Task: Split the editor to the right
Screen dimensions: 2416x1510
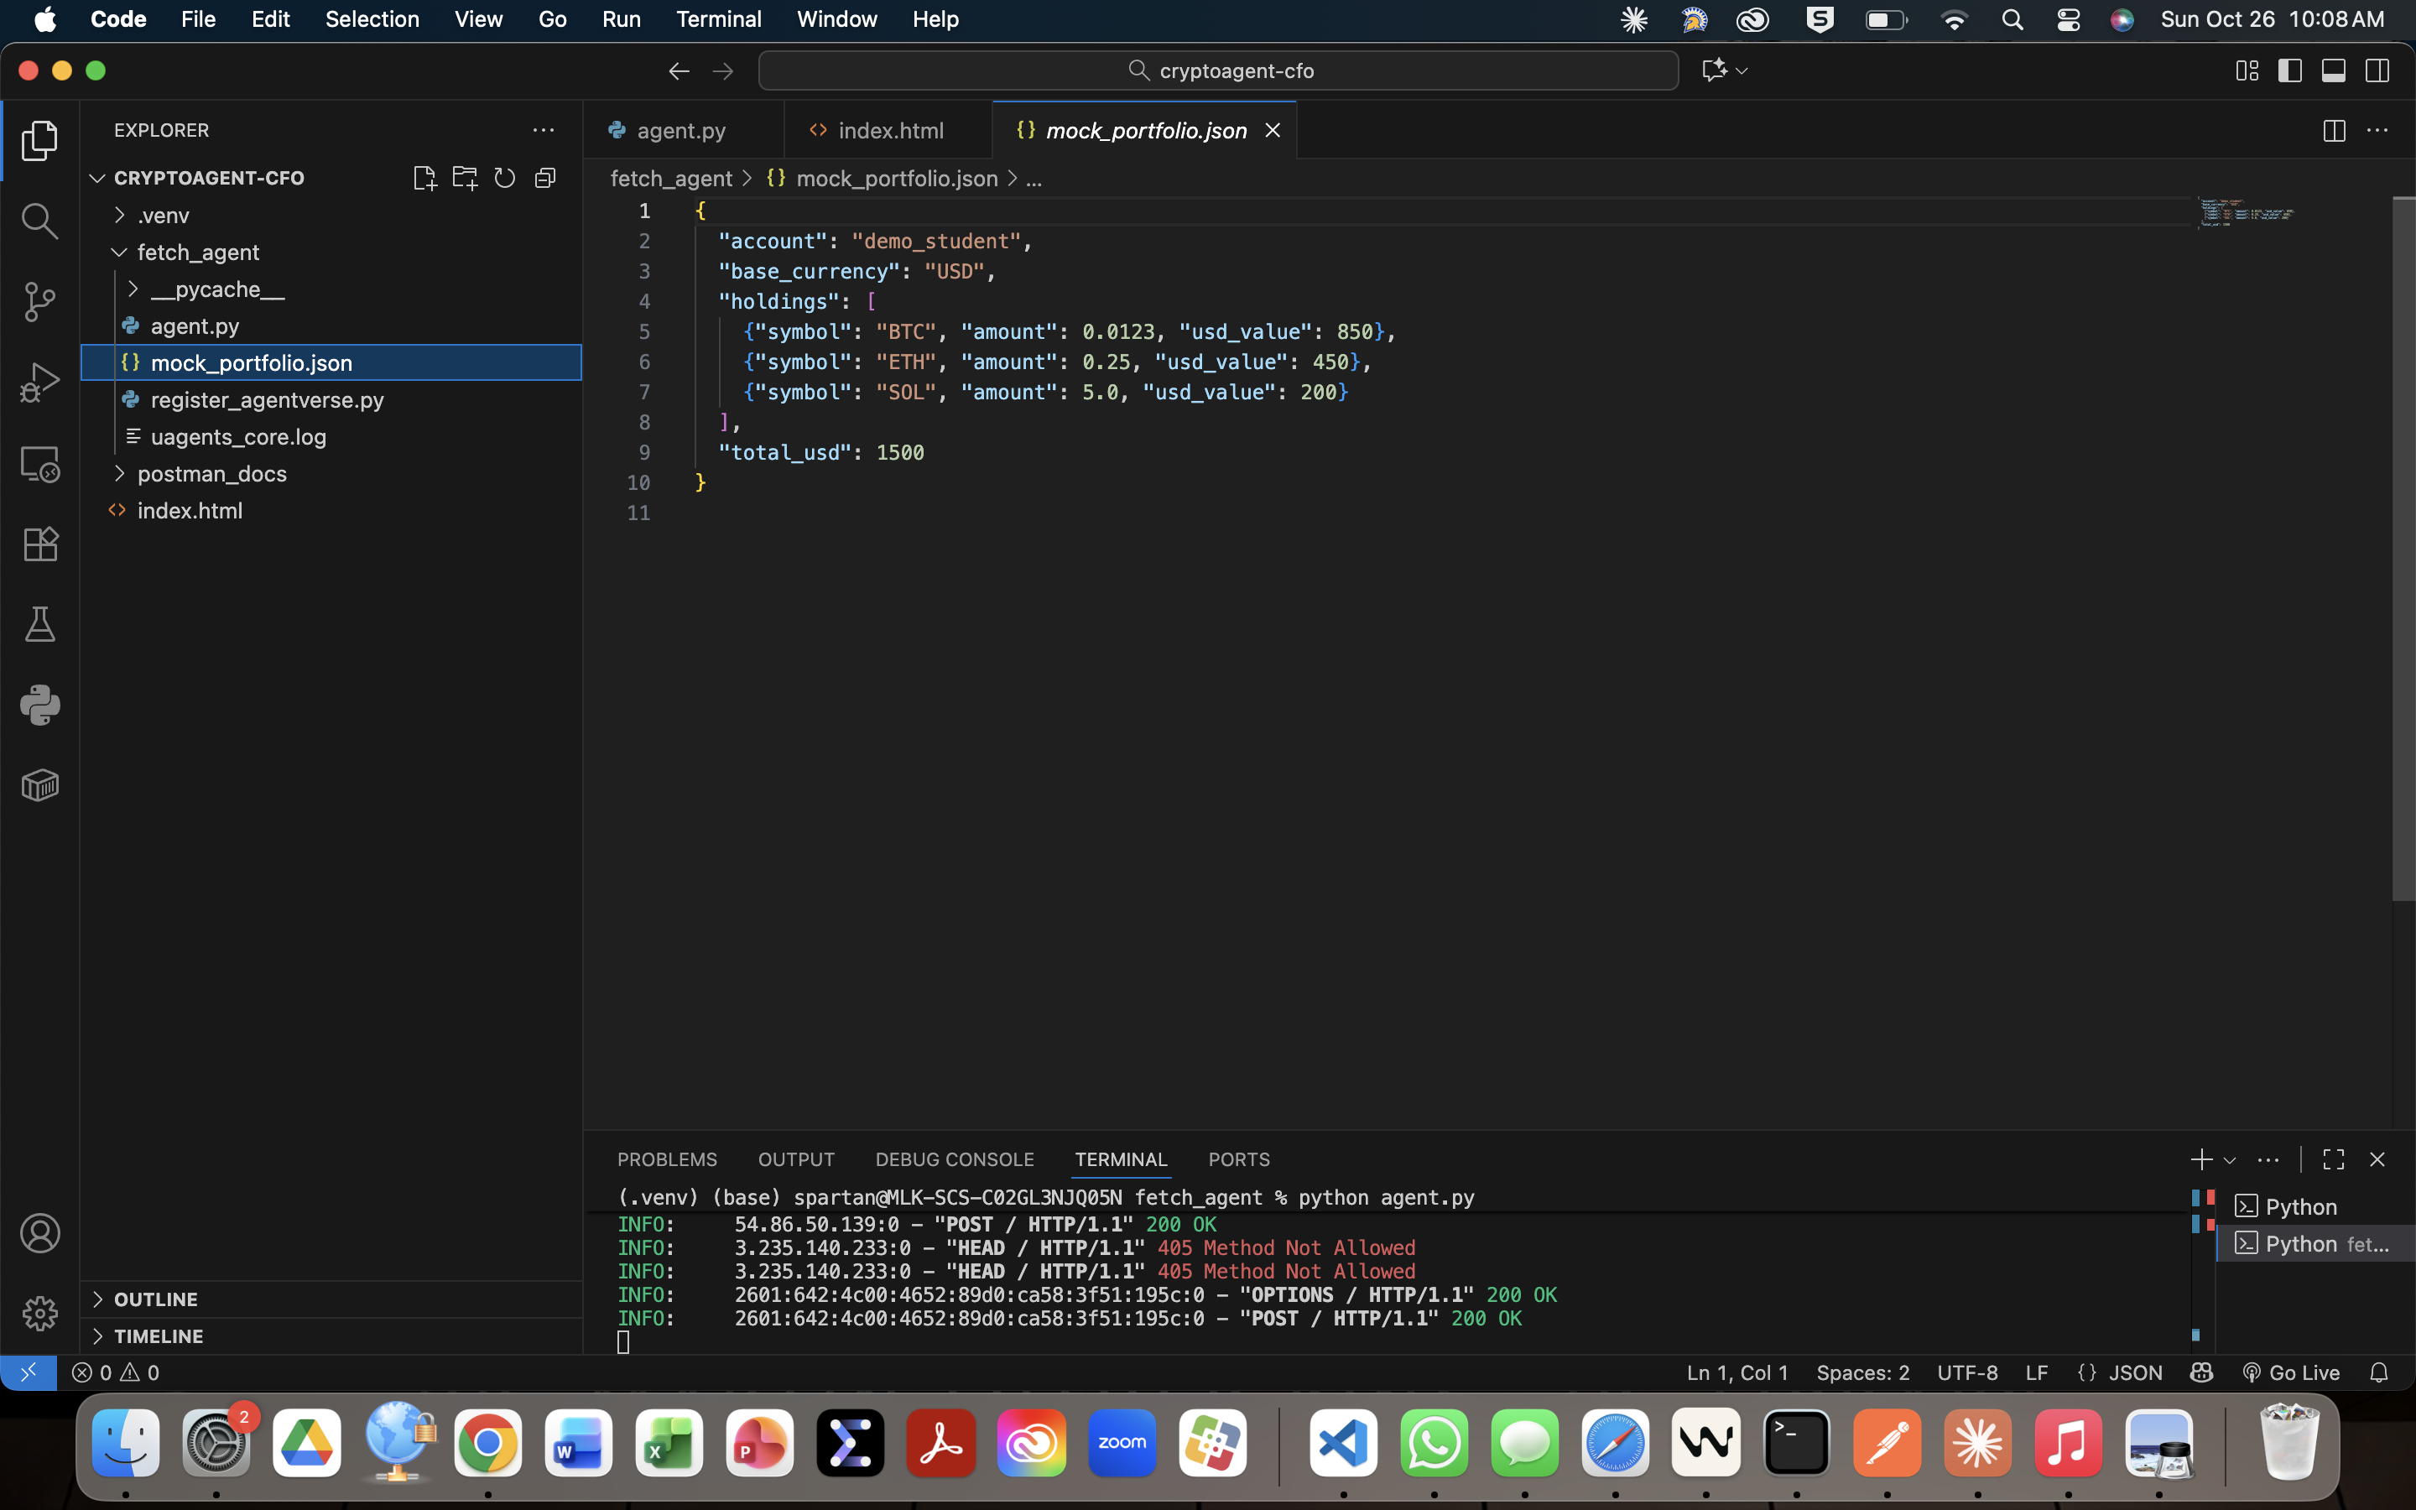Action: coord(2333,131)
